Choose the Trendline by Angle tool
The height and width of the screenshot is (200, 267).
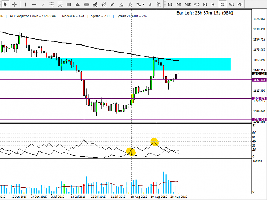pyautogui.click(x=121, y=4)
